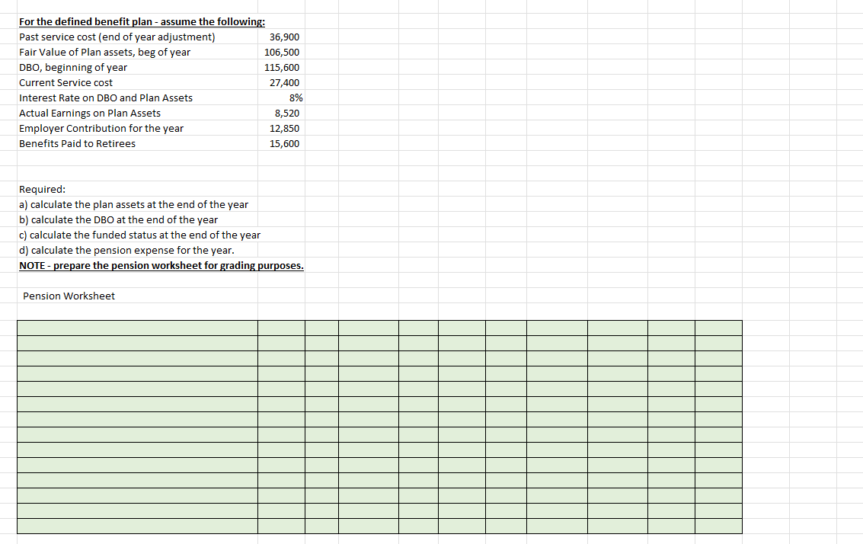Select the top-left cell of the green worksheet table
863x544 pixels.
(137, 327)
